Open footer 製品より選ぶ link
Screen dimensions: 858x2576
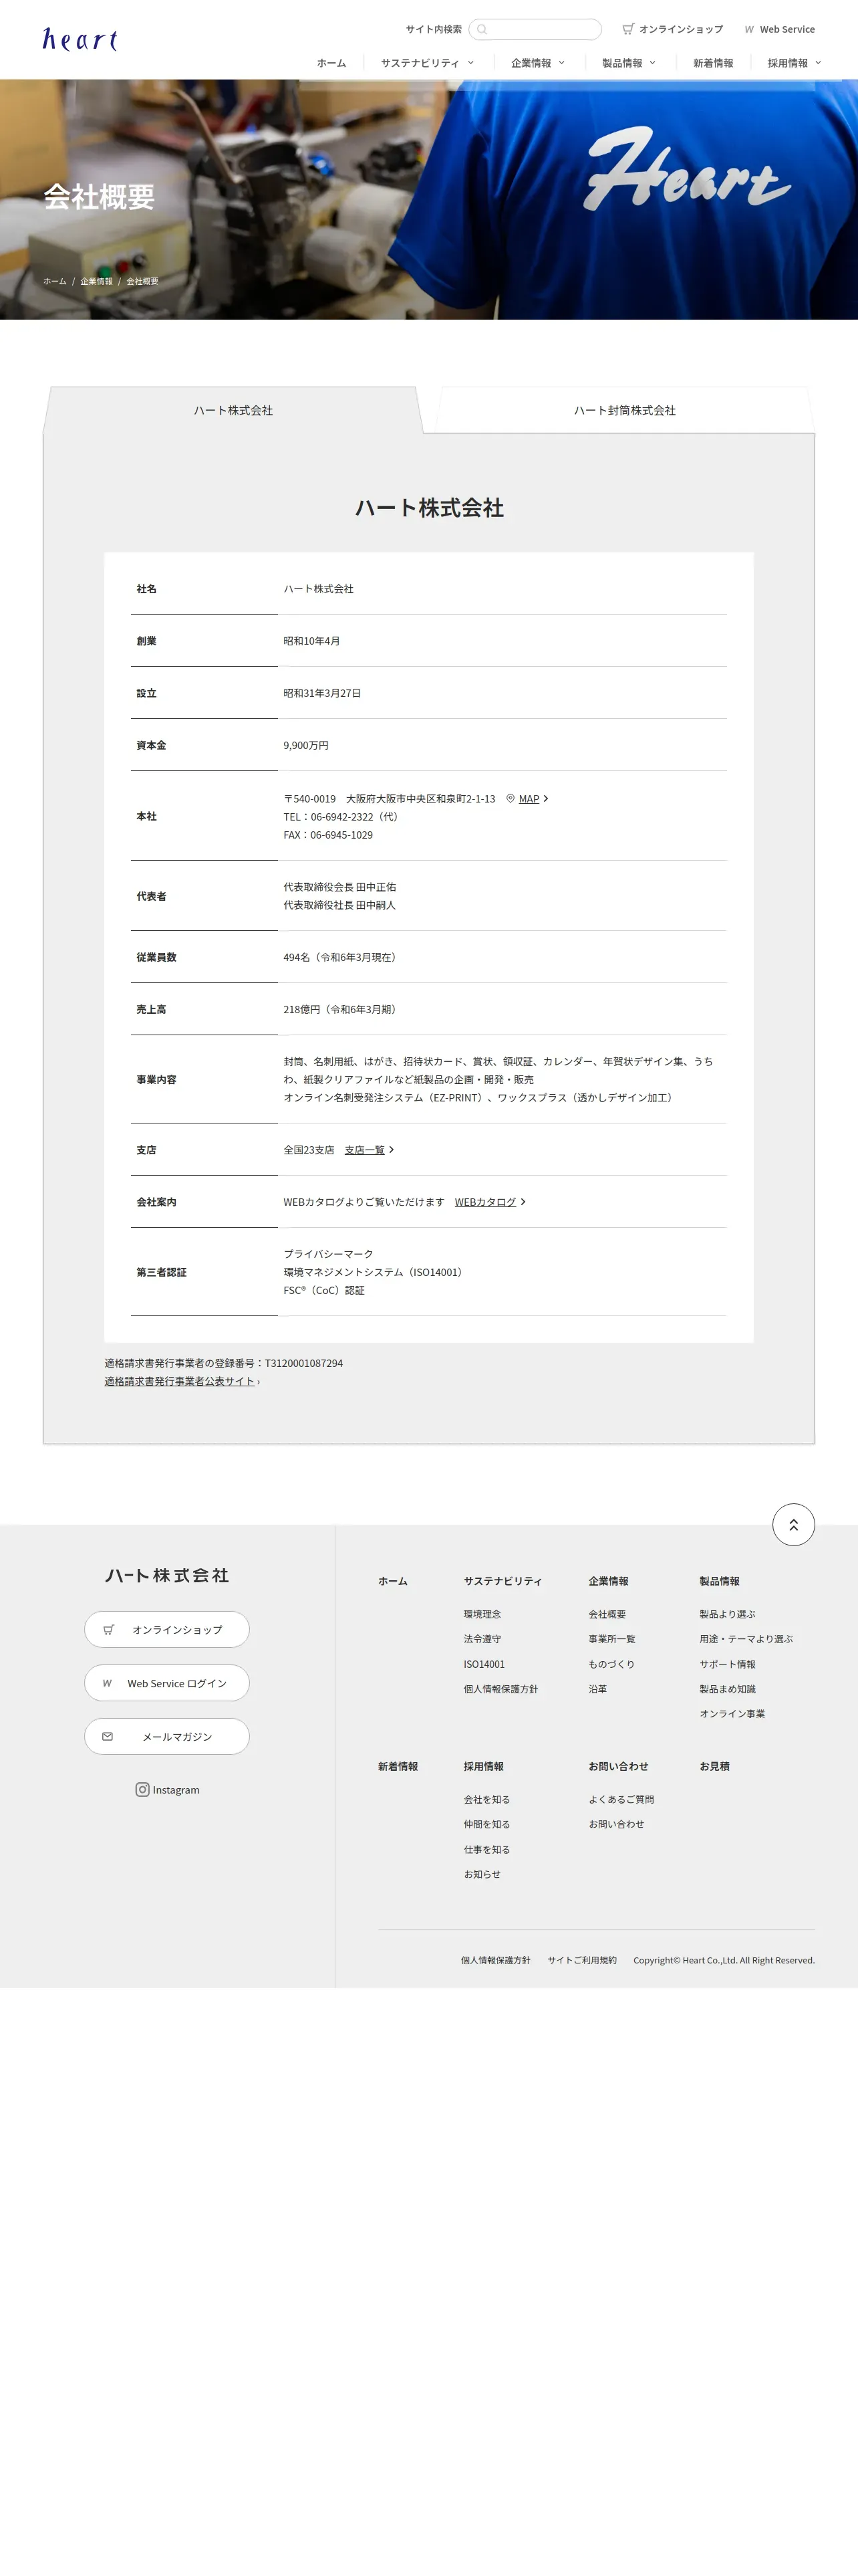click(x=727, y=1614)
